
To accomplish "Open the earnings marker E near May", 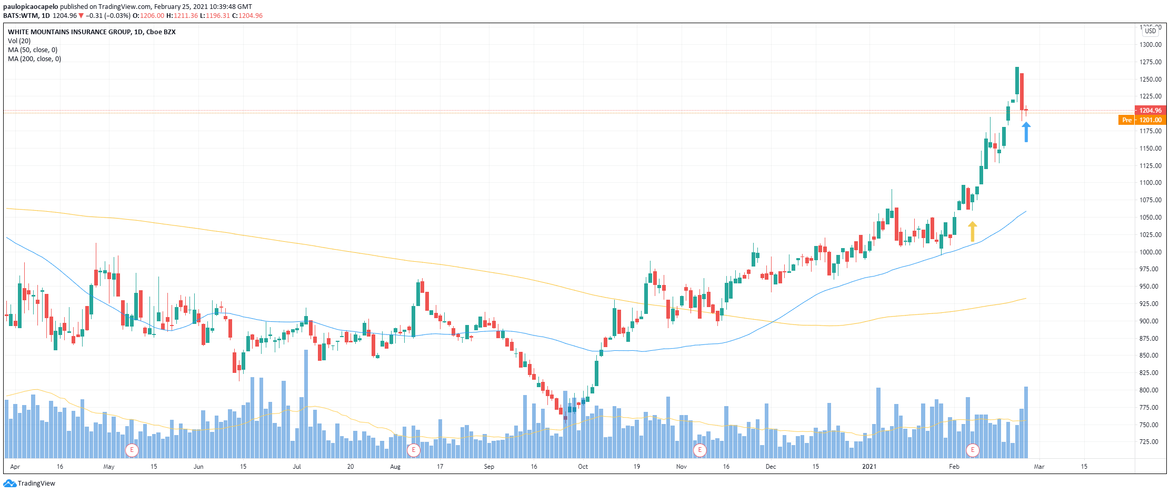I will (x=132, y=450).
